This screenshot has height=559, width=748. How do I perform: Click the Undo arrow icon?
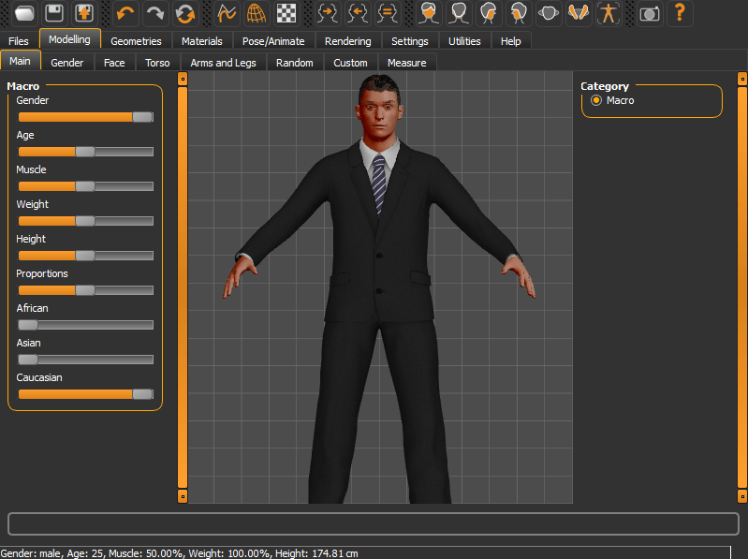pos(126,13)
